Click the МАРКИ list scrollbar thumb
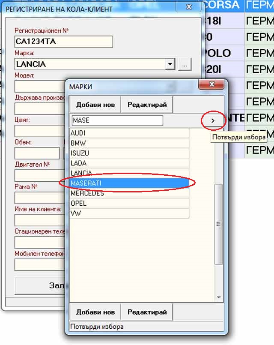The width and height of the screenshot is (274, 345). (x=218, y=224)
